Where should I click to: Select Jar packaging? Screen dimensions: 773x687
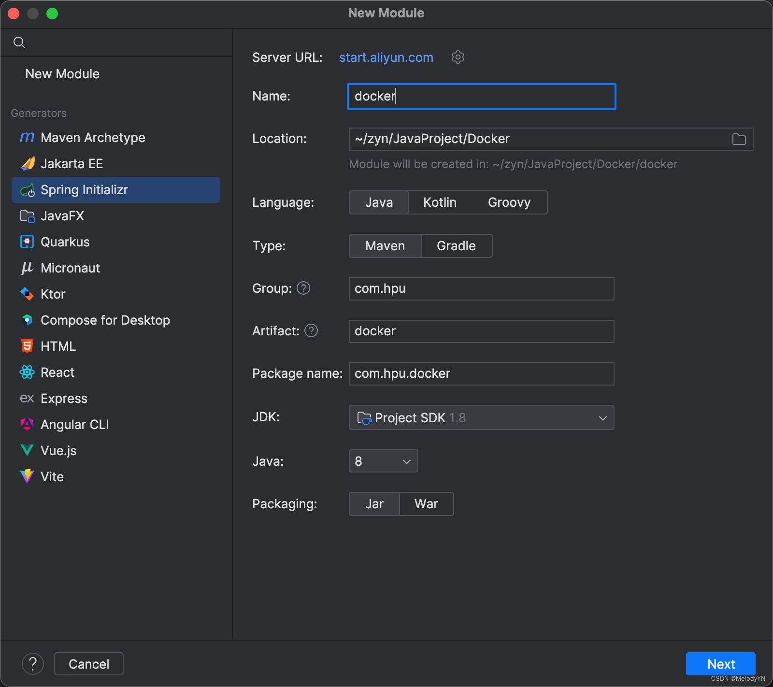(x=374, y=504)
